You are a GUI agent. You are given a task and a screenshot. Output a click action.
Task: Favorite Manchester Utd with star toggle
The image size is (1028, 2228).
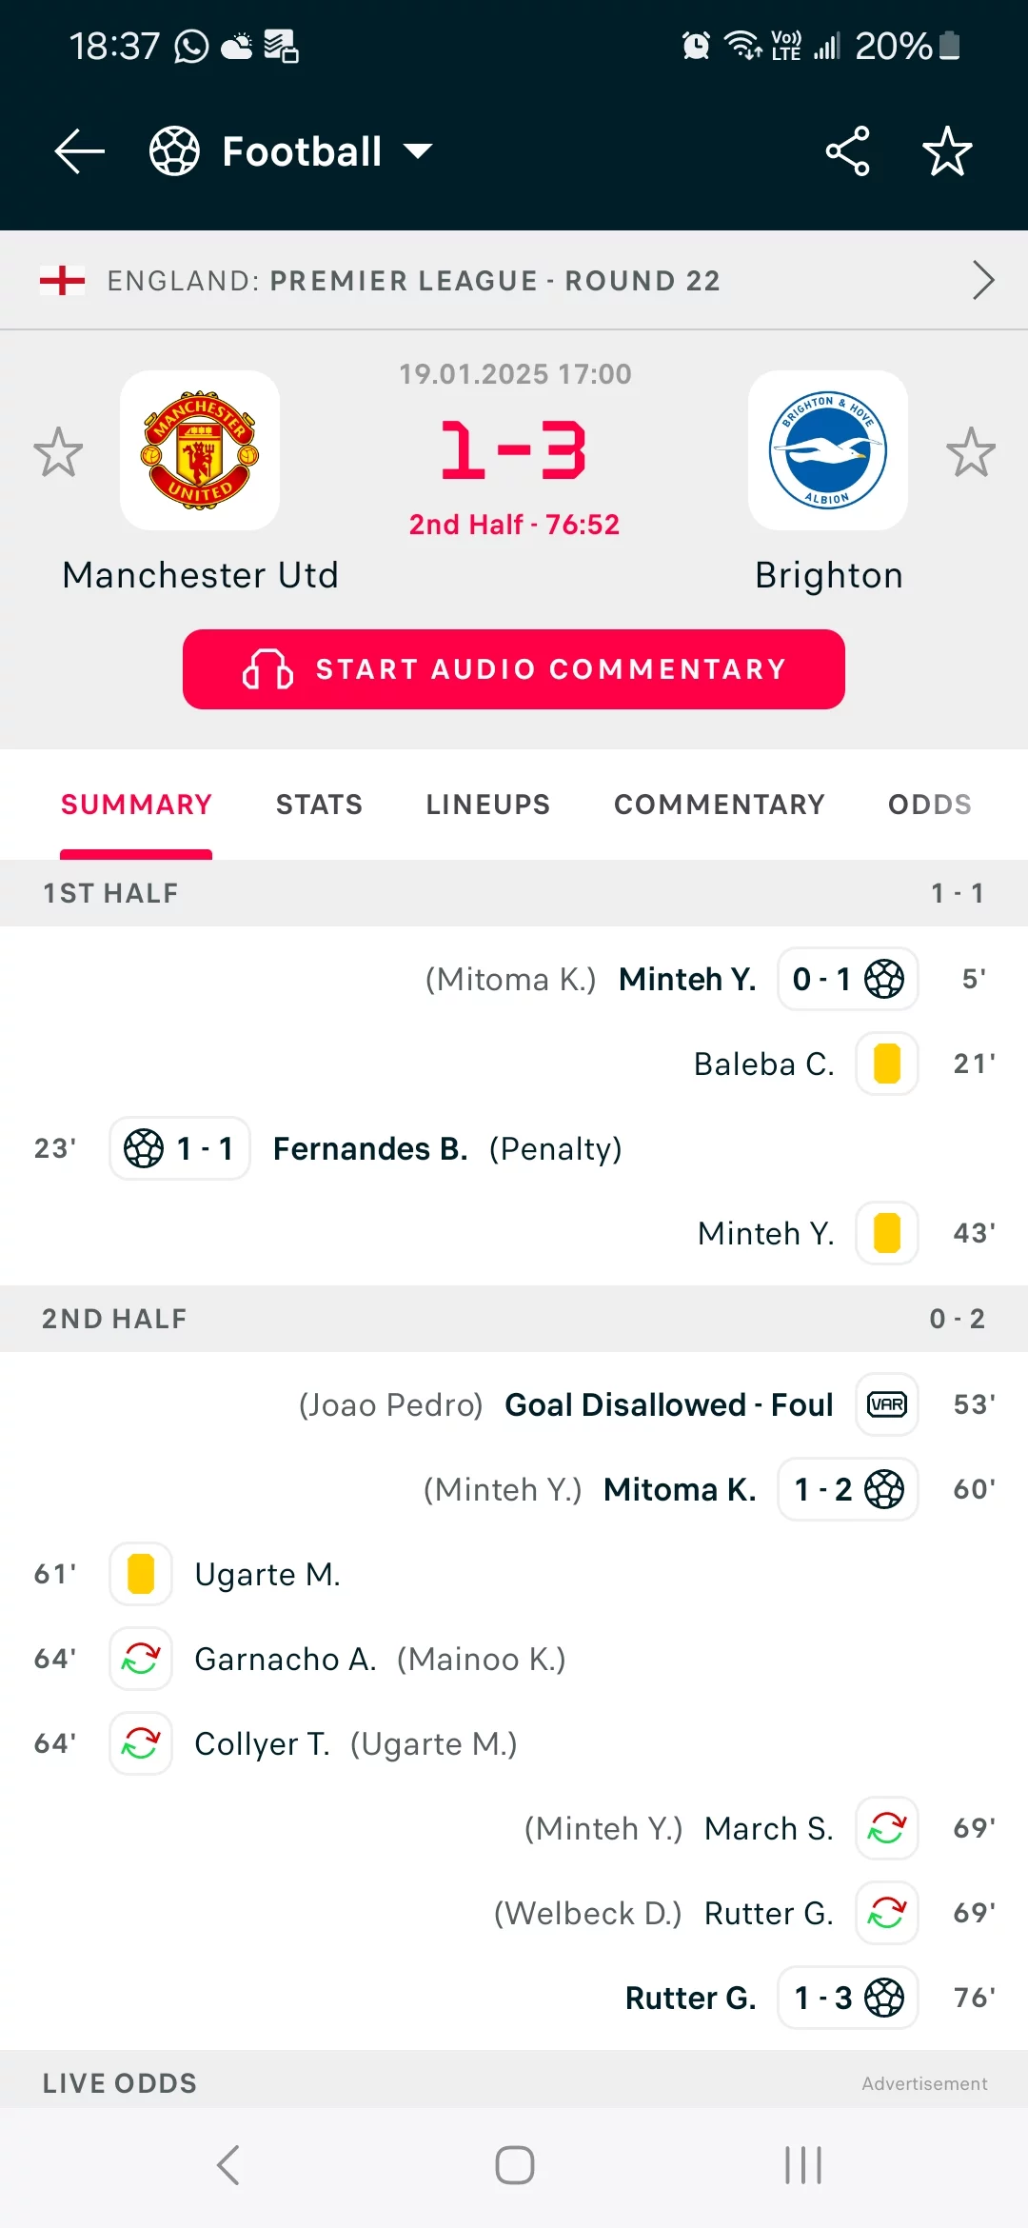pos(58,451)
